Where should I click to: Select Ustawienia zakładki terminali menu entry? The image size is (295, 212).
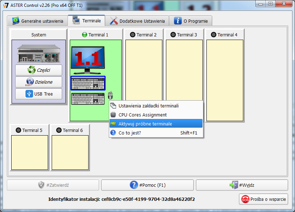(156, 106)
